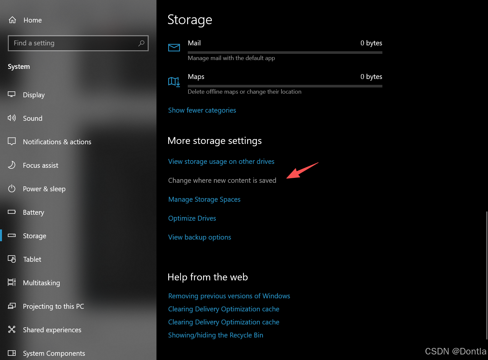Open Removing previous versions of Windows help
This screenshot has width=488, height=360.
229,296
